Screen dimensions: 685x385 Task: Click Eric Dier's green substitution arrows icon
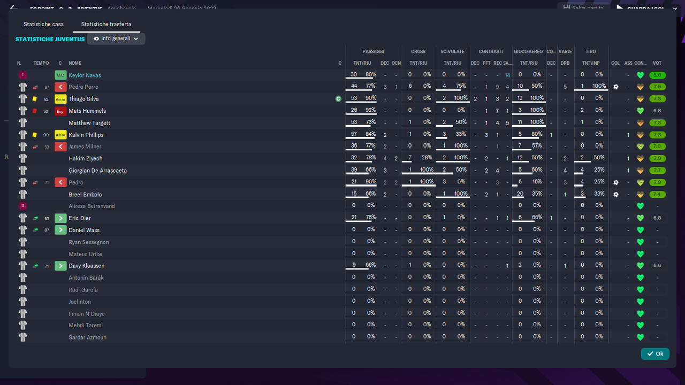(35, 218)
